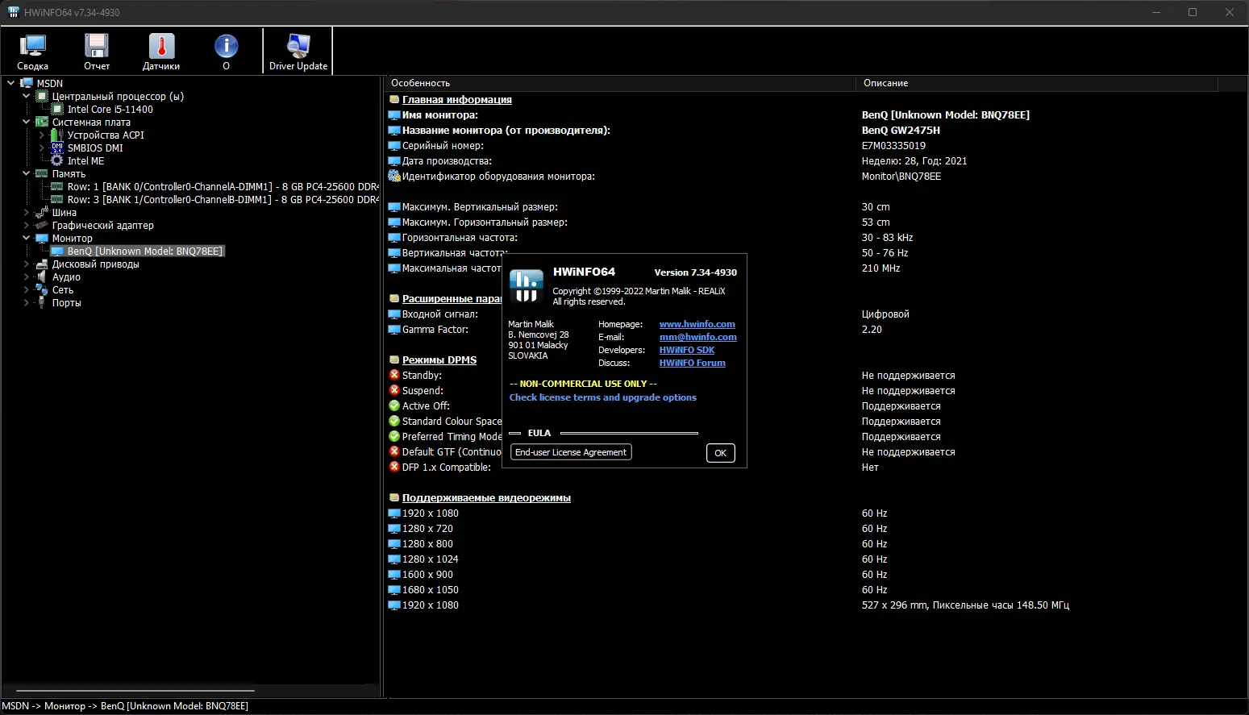Click the Аудио speaker icon
This screenshot has height=715, width=1249.
point(42,277)
